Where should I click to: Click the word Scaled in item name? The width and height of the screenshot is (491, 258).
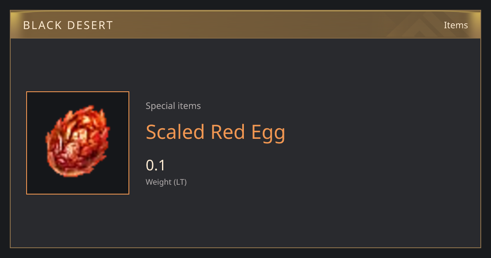point(175,132)
